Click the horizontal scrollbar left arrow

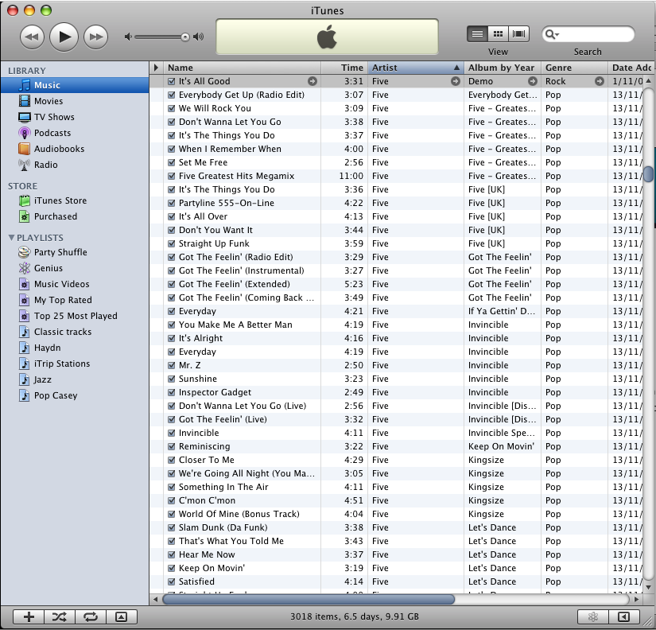[x=155, y=600]
